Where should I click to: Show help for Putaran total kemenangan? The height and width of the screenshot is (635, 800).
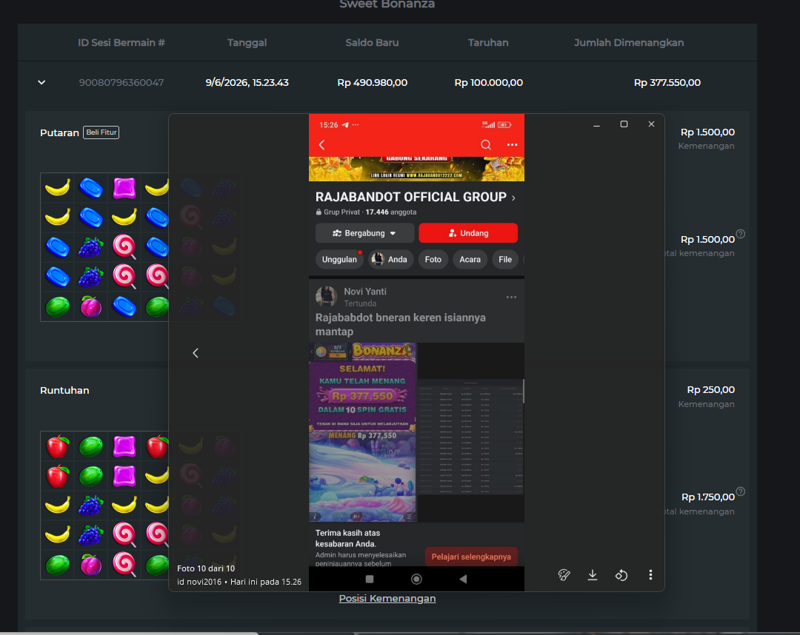[741, 234]
